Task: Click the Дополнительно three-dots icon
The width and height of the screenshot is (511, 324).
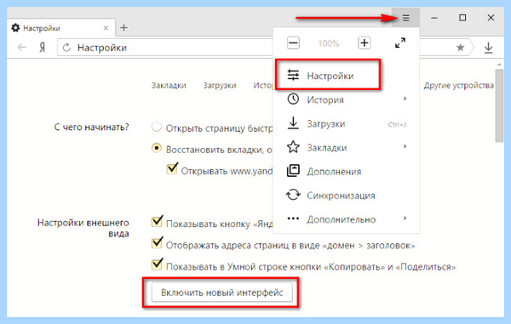Action: pyautogui.click(x=293, y=219)
